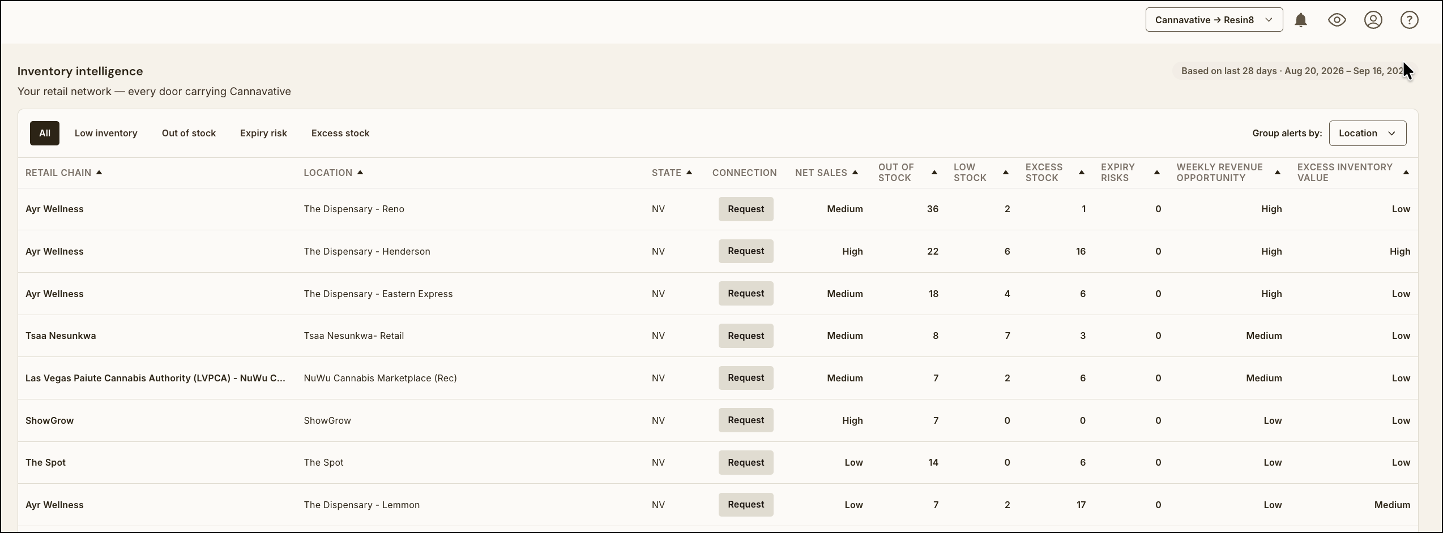Viewport: 1443px width, 533px height.
Task: Select the Tsaa Nesunkwa retail chain name
Action: [61, 336]
